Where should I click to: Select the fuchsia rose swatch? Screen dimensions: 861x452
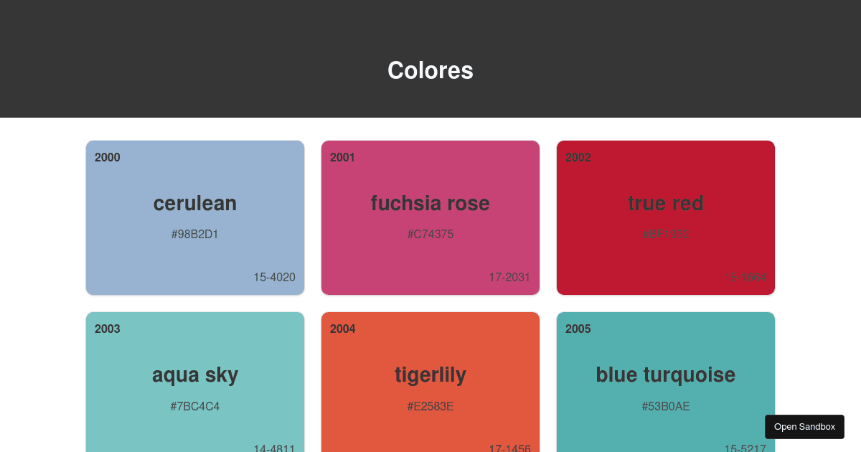[x=430, y=217]
